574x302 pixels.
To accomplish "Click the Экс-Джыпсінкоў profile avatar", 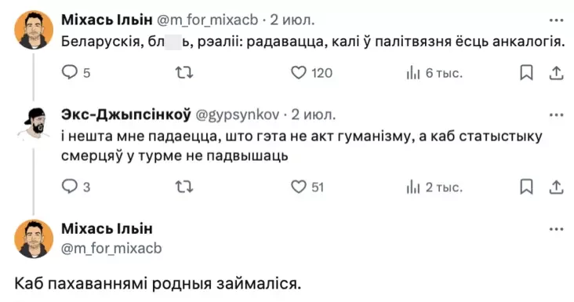I will (x=34, y=124).
